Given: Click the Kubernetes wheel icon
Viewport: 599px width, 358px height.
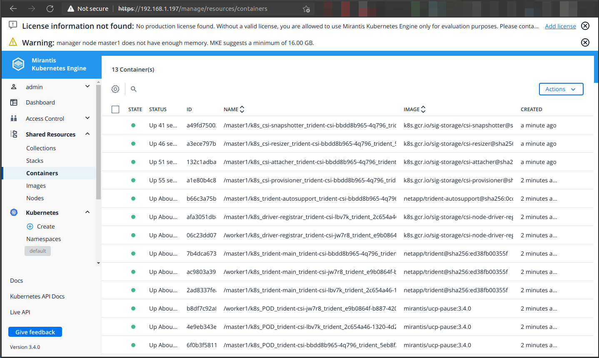Looking at the screenshot, I should pos(14,212).
